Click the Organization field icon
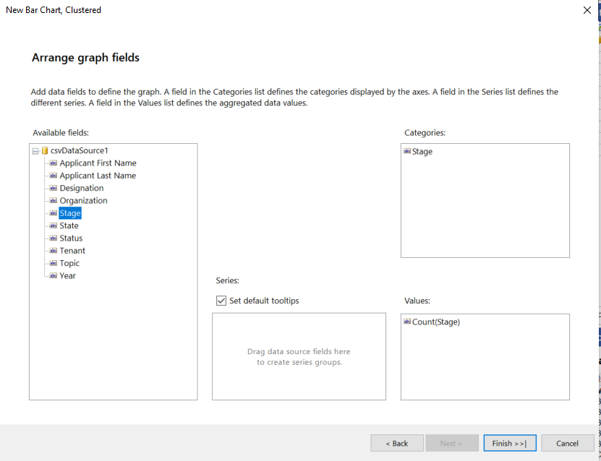 [x=54, y=201]
